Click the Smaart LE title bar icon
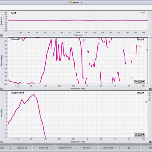This screenshot has height=152, width=152. click(x=71, y=2)
